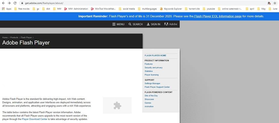Reload the page with the refresh icon
Viewport: 279px width, 123px height.
click(x=15, y=3)
